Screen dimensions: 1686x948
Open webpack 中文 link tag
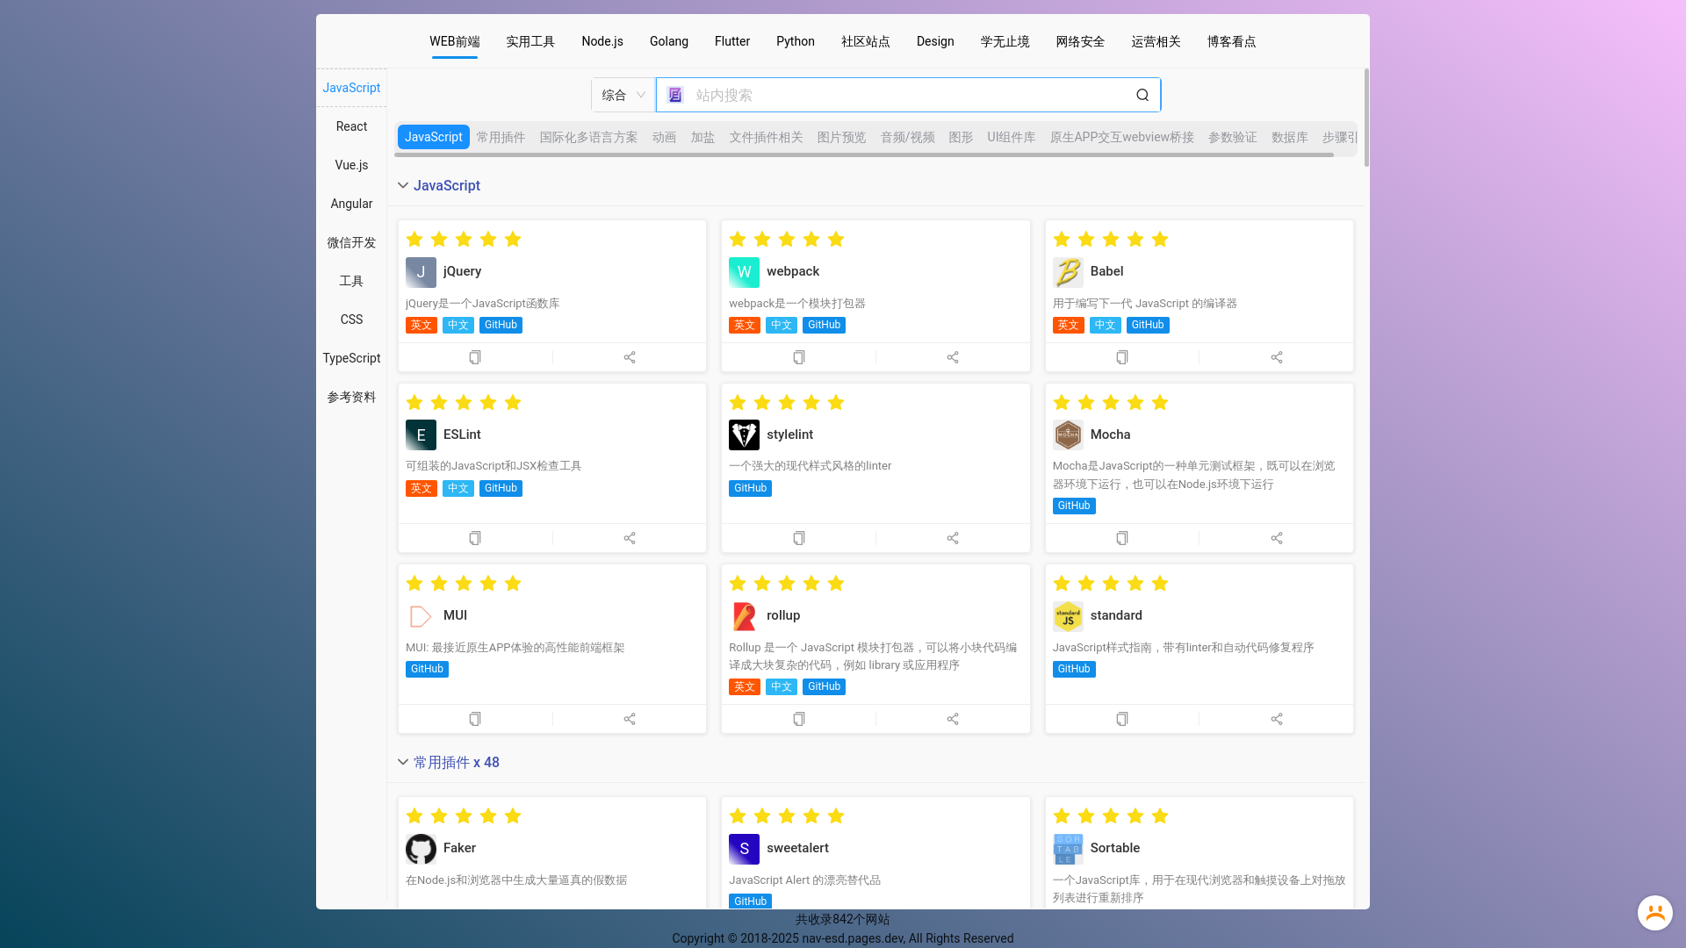coord(782,325)
